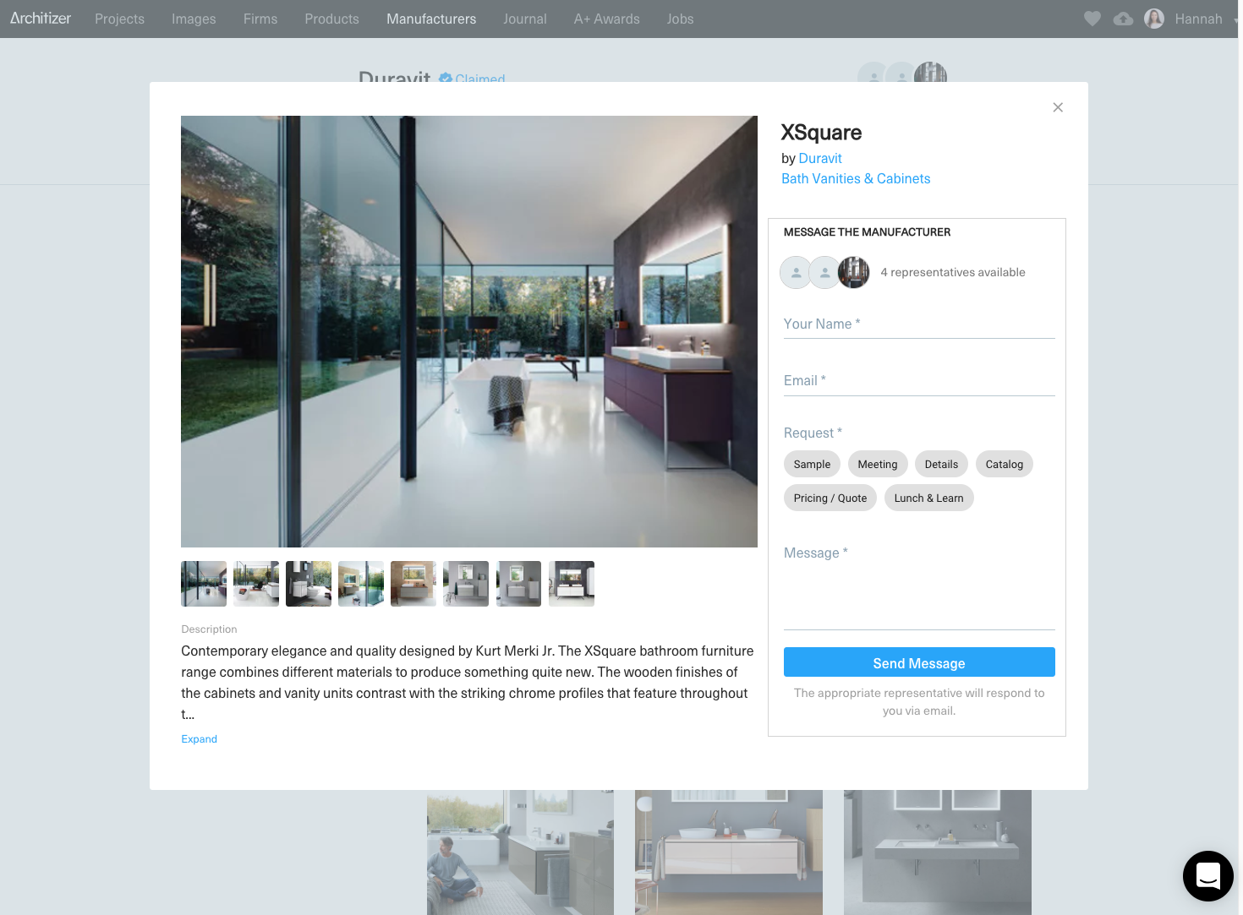The height and width of the screenshot is (915, 1243).
Task: Close the XSquare product dialog
Action: click(1058, 107)
